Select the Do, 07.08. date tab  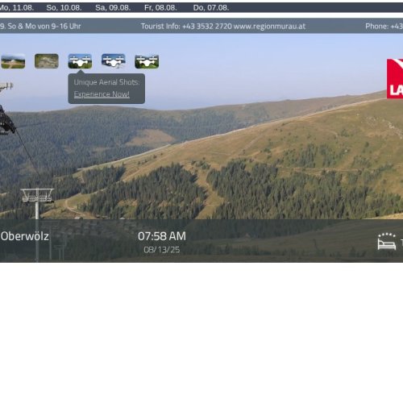211,8
